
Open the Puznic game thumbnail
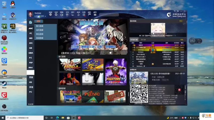point(93,97)
